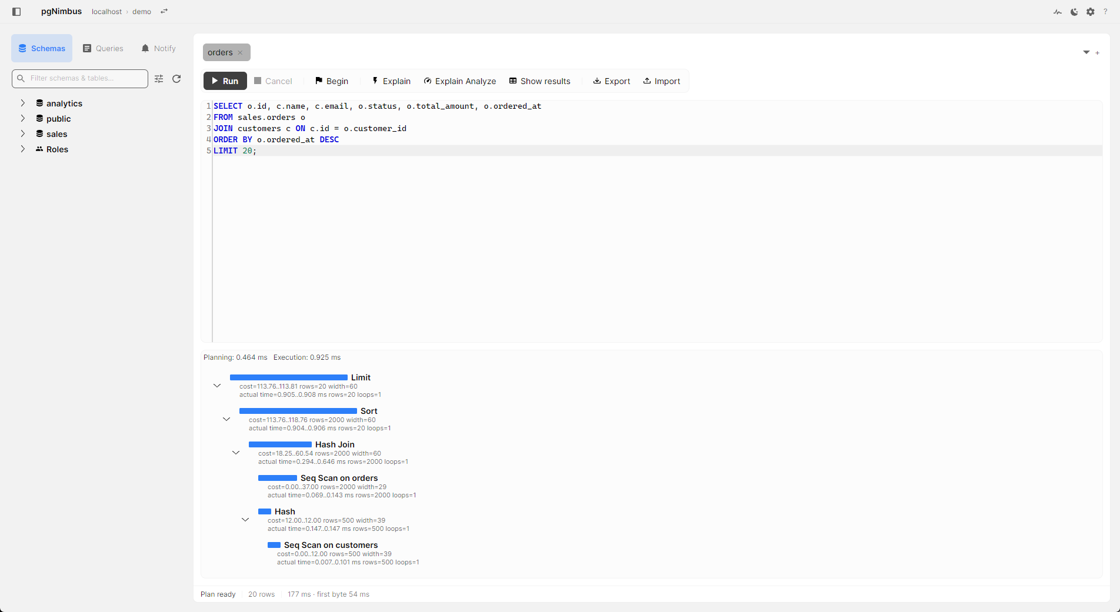Switch to the Queries tab
The height and width of the screenshot is (612, 1120).
pyautogui.click(x=103, y=48)
